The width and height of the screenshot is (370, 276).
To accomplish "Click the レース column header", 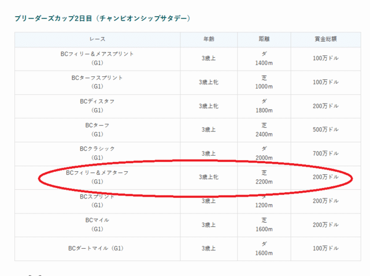I will (97, 39).
